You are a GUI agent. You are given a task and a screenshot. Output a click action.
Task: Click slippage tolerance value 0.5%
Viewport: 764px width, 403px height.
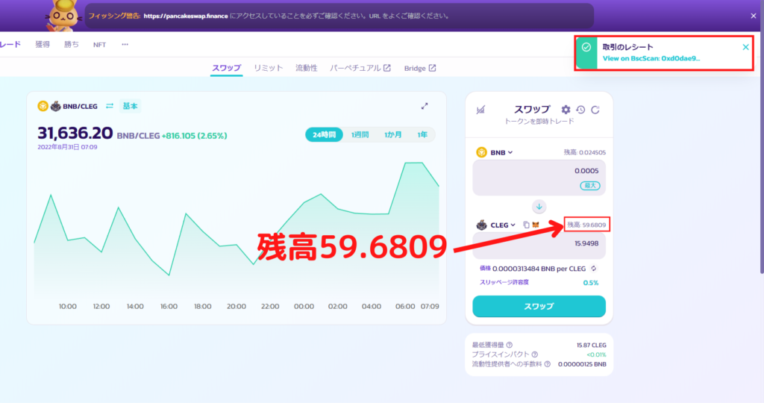(x=591, y=283)
